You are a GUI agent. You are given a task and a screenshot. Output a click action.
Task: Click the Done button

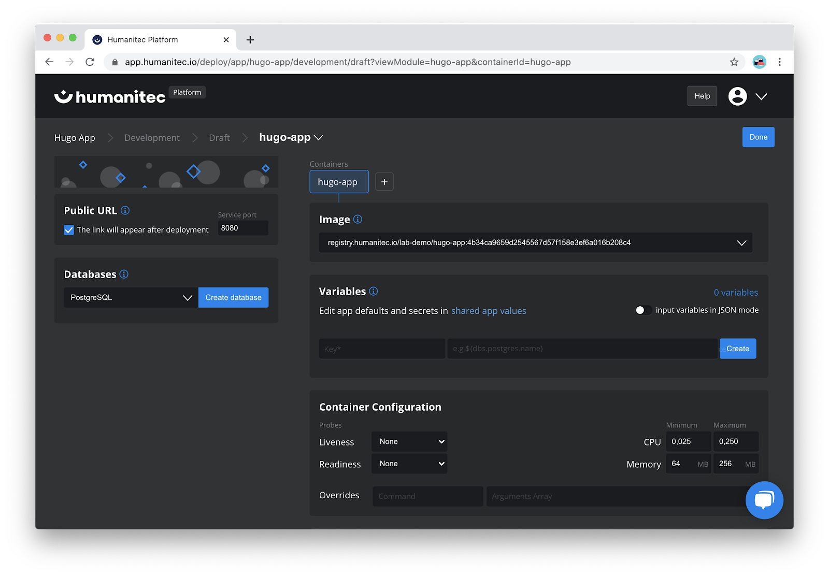758,137
